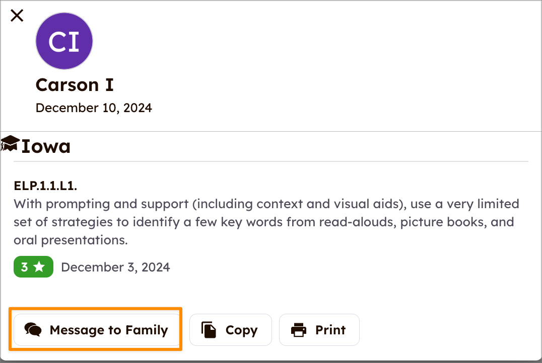Click the December 3, 2024 rating date

115,267
